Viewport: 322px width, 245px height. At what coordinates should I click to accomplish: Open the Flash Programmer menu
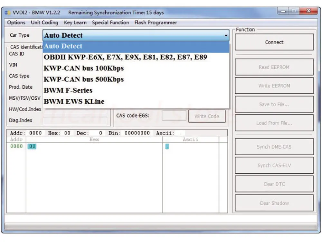click(x=156, y=23)
